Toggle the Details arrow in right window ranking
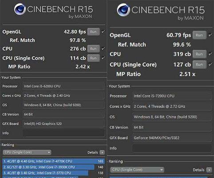 coord(209,170)
